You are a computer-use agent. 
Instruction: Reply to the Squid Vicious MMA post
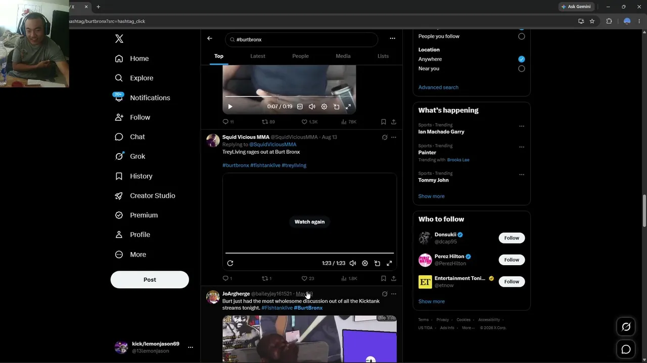click(227, 278)
